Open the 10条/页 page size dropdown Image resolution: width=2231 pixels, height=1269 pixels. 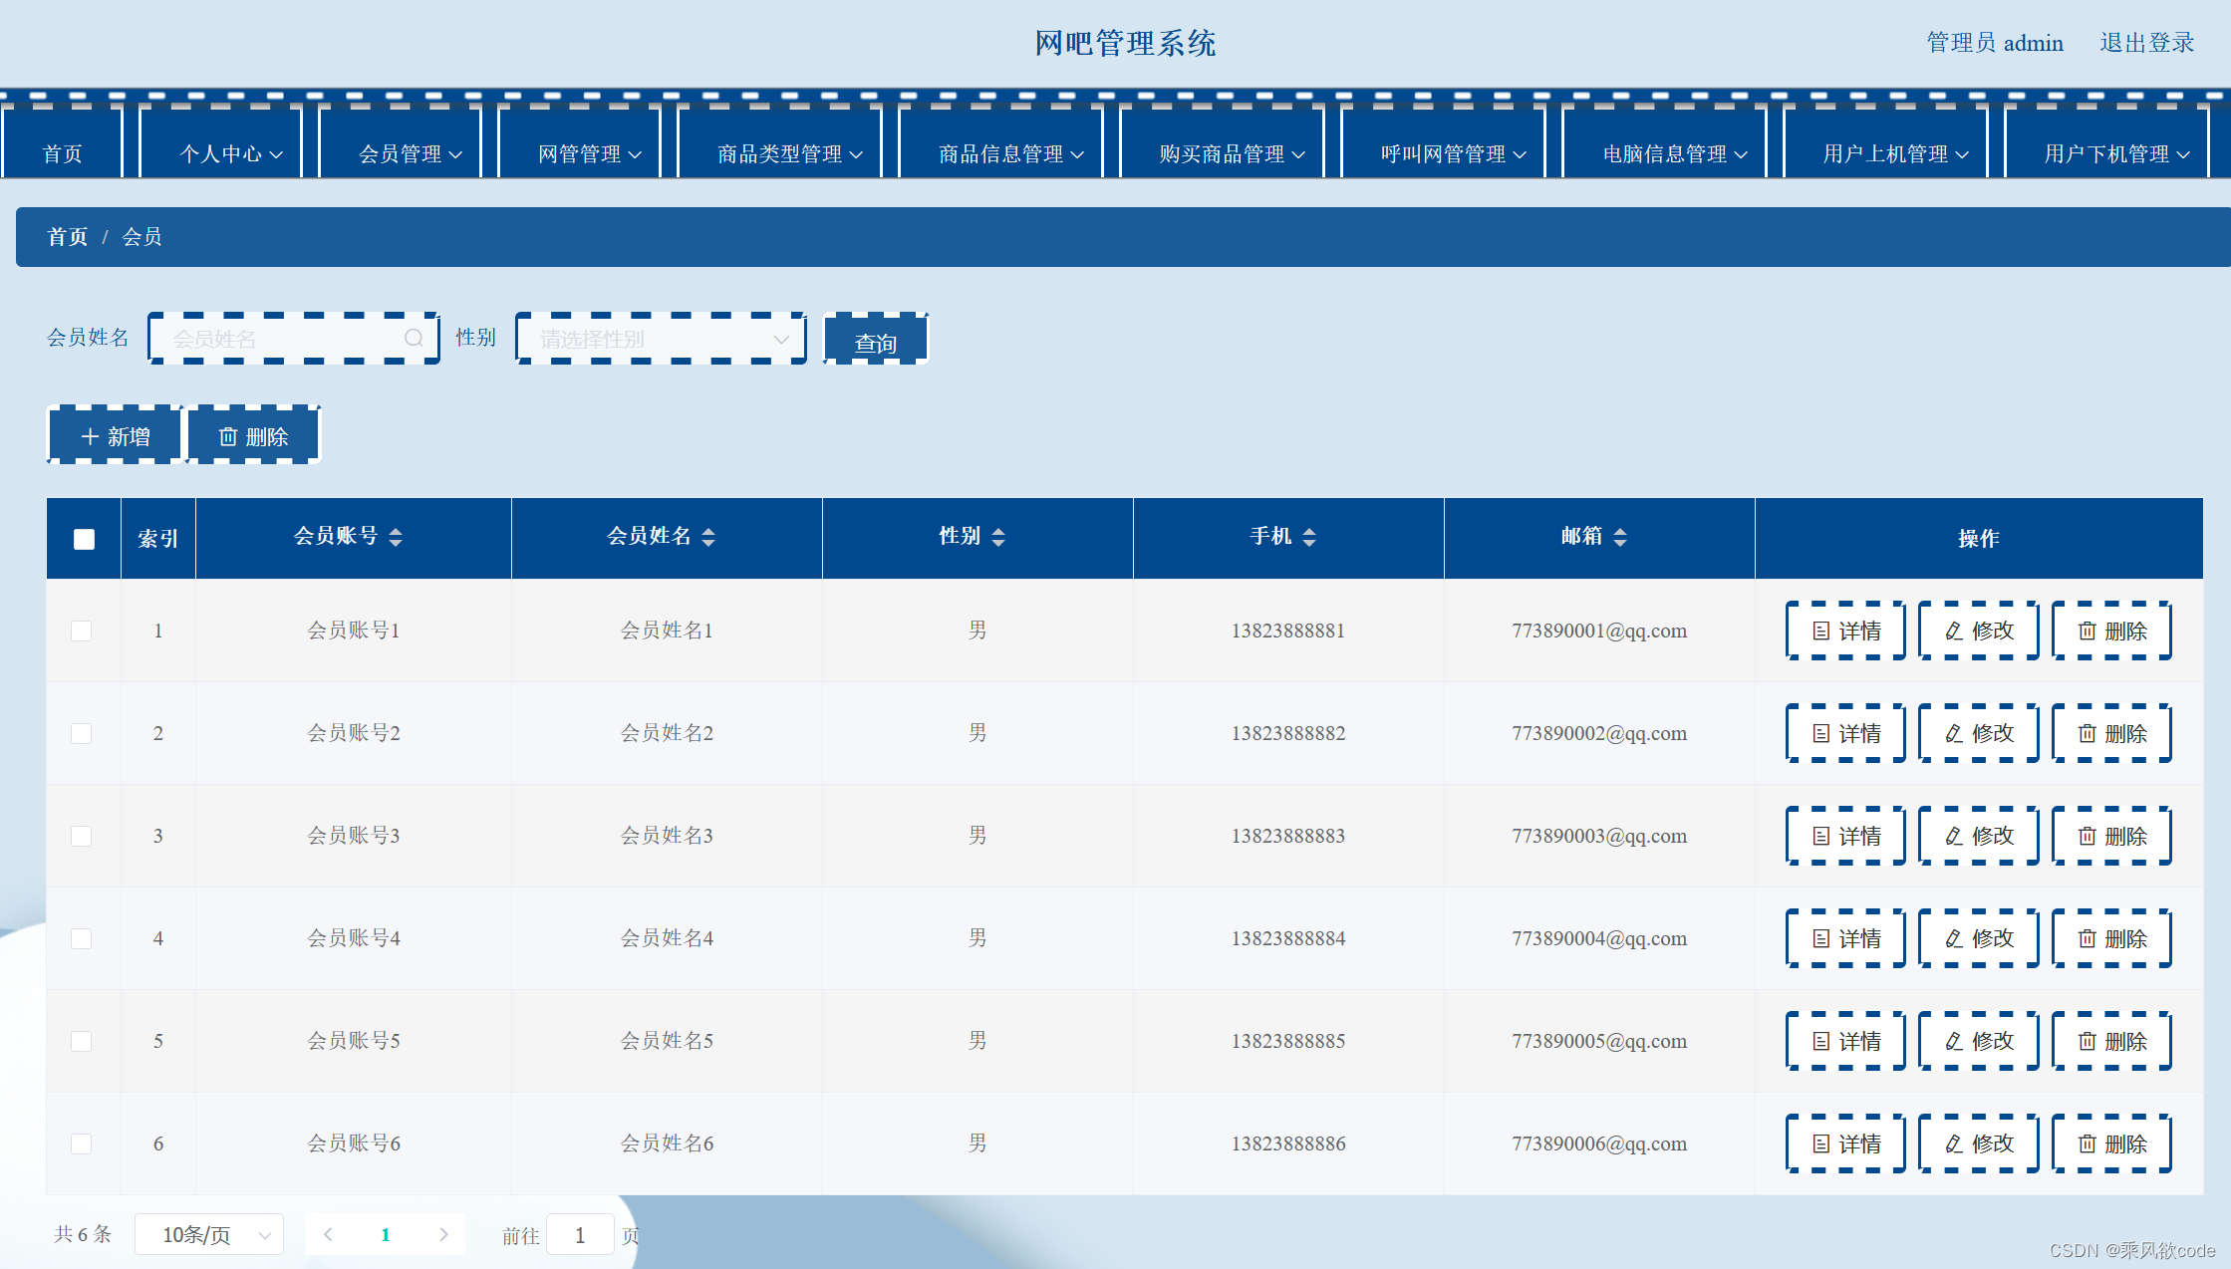point(209,1235)
